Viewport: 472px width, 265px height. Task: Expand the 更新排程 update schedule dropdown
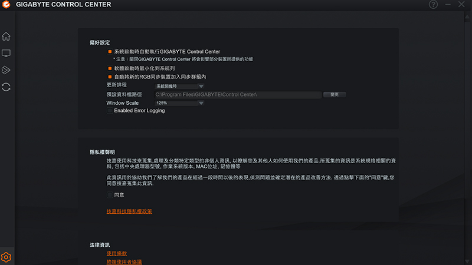[x=179, y=86]
